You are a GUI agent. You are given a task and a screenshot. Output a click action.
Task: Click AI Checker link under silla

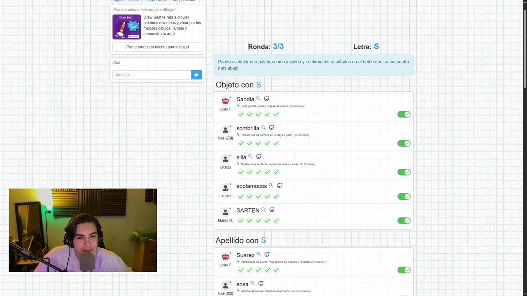pyautogui.click(x=308, y=164)
